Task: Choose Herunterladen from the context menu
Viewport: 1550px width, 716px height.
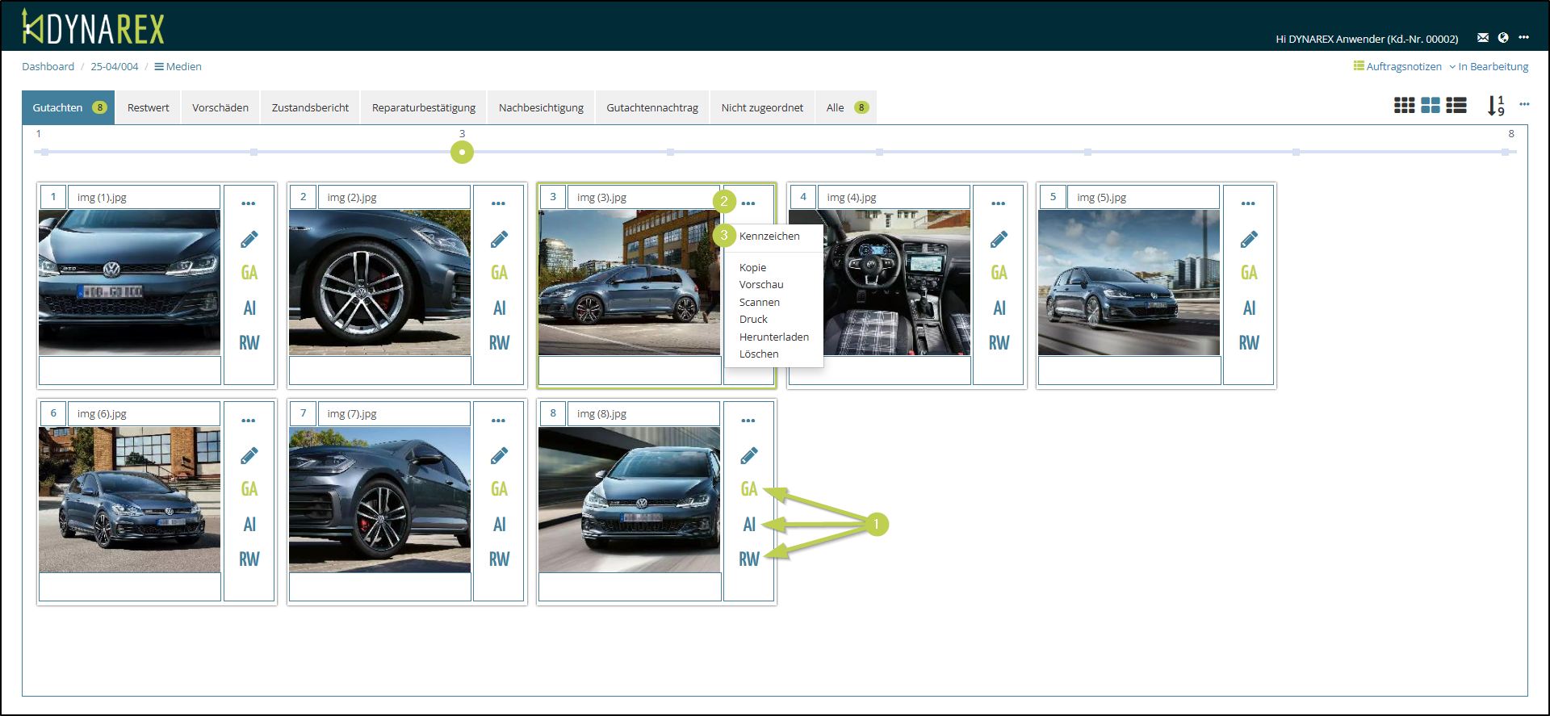Action: pos(773,337)
